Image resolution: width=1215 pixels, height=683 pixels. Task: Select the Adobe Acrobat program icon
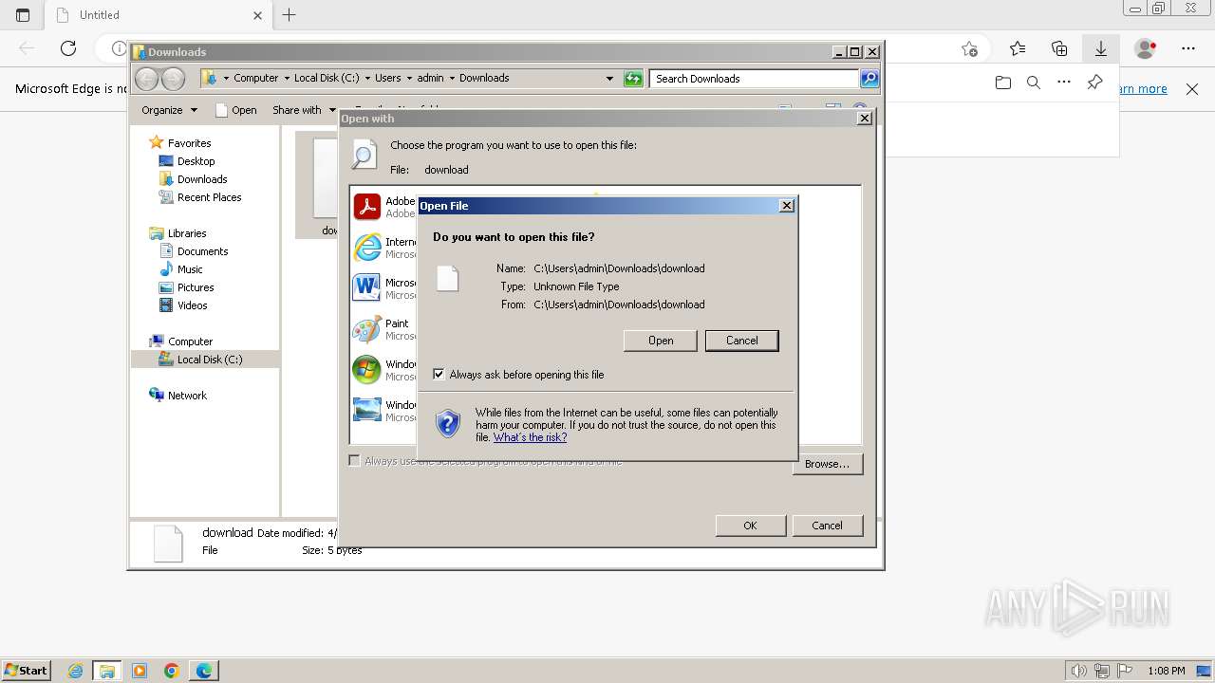[366, 207]
